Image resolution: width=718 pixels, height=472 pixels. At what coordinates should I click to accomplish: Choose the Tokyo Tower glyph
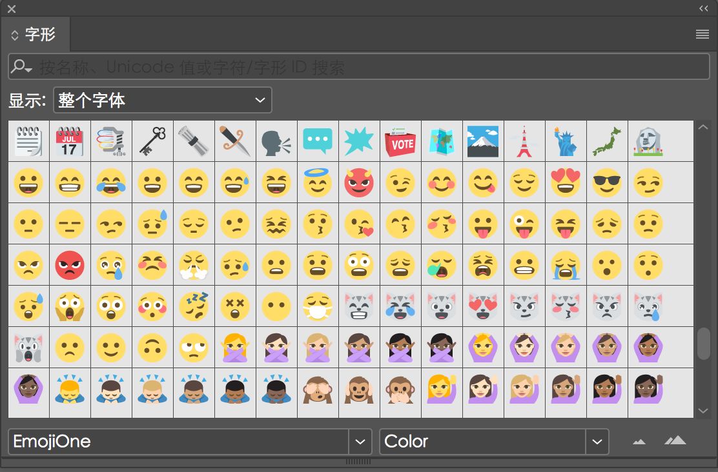524,141
